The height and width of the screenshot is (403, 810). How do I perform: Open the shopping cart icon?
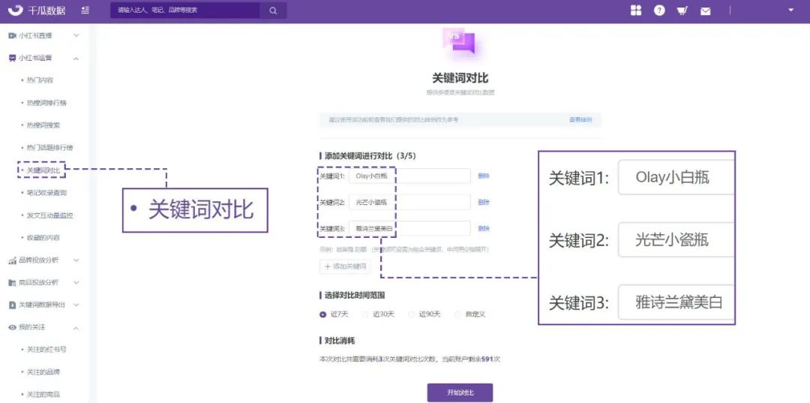click(682, 11)
